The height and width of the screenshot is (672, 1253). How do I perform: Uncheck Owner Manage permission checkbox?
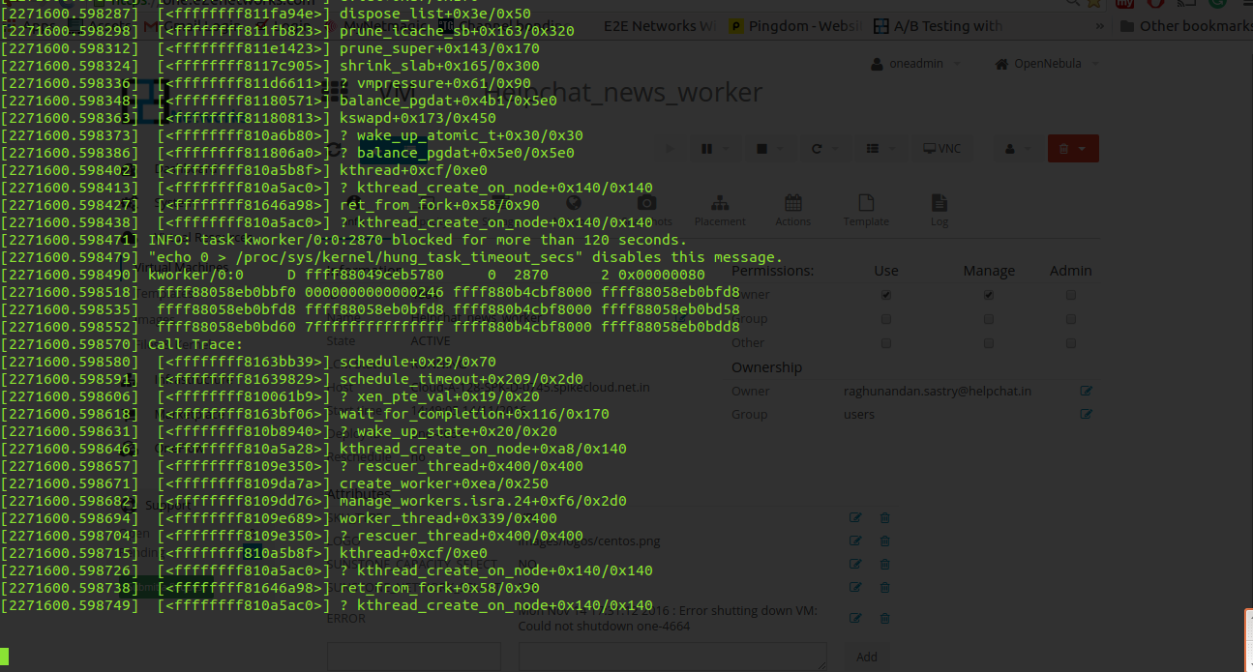click(x=989, y=295)
